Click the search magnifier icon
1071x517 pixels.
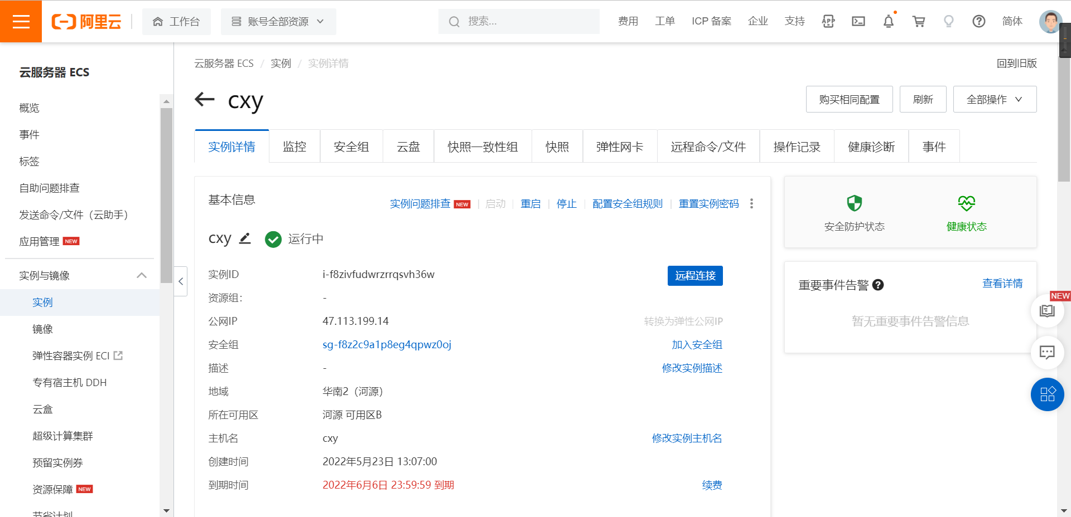[454, 22]
